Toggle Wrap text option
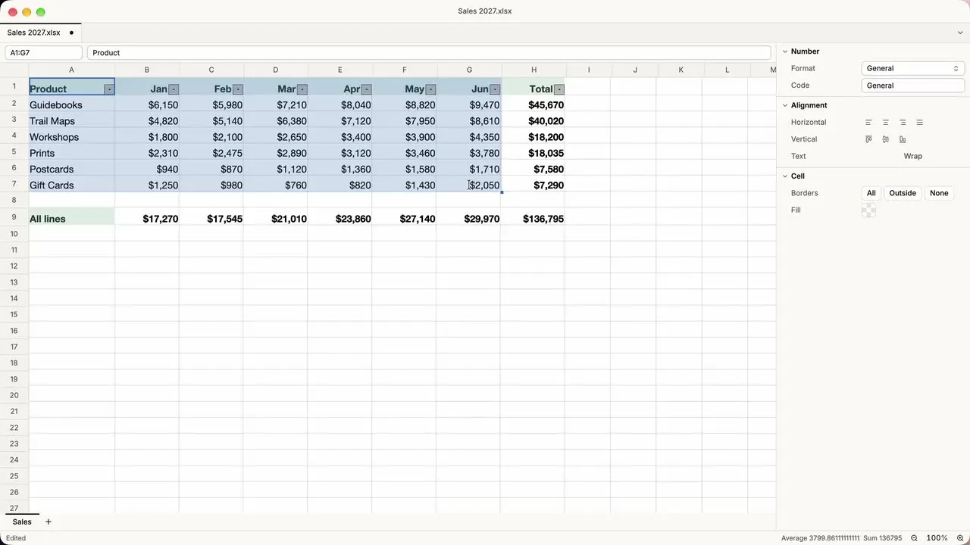This screenshot has height=545, width=970. [912, 156]
